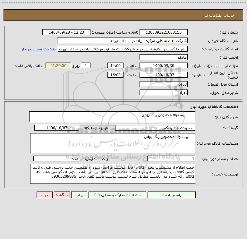Click the توضیحات خریدار label

coord(225,174)
